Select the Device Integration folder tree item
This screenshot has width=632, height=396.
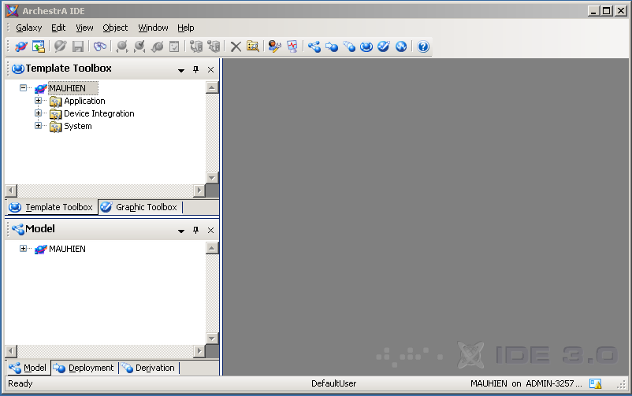pyautogui.click(x=99, y=113)
